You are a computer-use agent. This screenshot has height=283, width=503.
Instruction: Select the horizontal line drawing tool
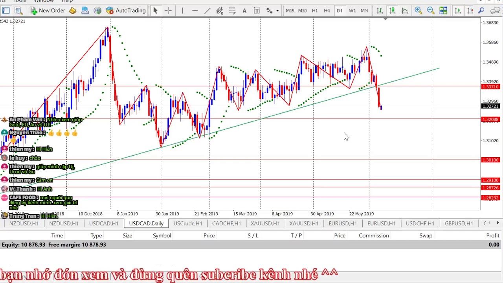(x=195, y=11)
